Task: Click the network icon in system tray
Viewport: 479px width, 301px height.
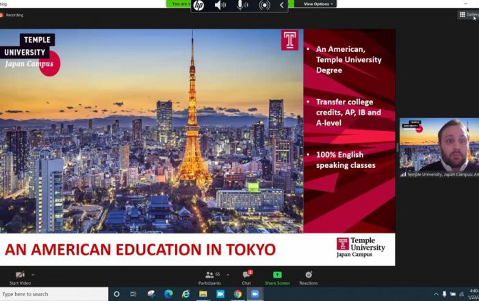Action: coord(461,294)
